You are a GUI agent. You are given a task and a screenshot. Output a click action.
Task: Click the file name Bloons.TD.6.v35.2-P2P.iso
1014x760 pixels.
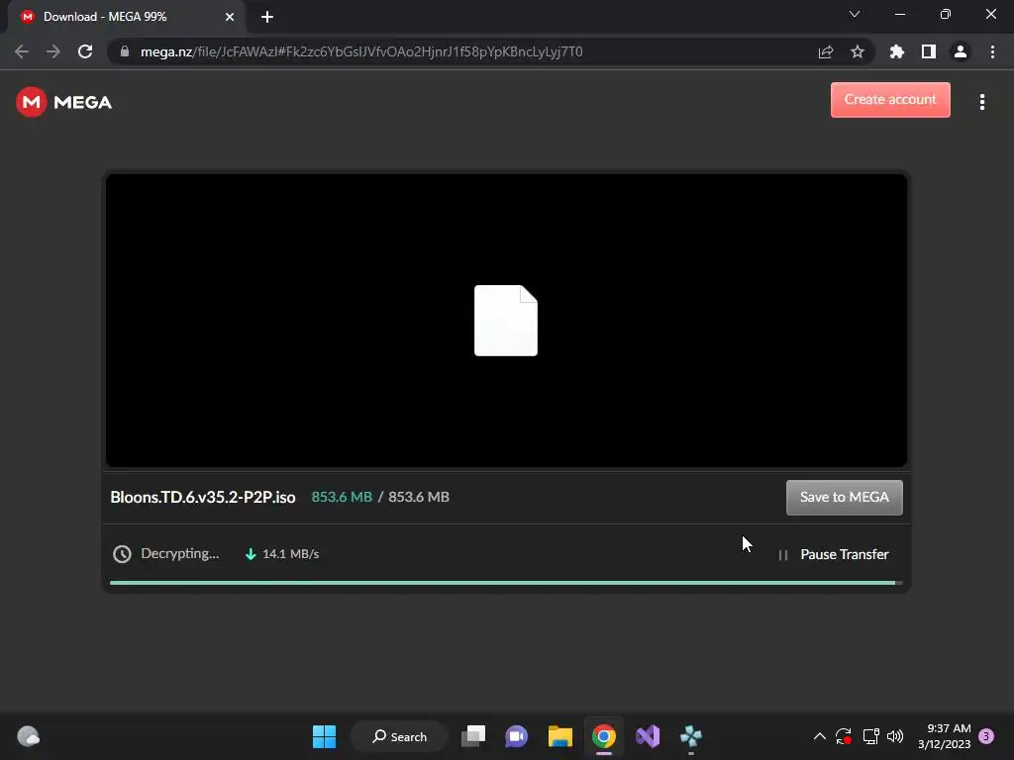click(x=202, y=497)
